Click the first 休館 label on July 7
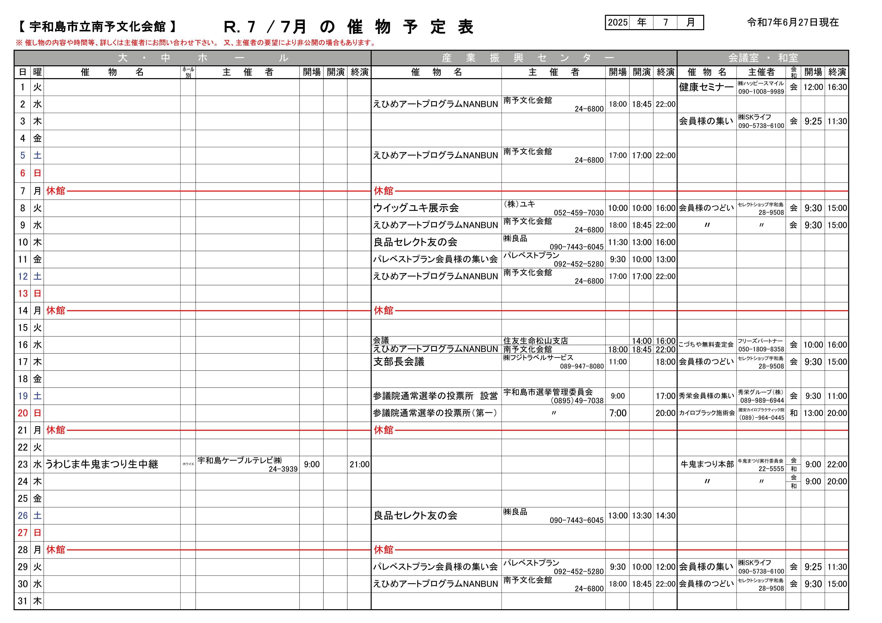The height and width of the screenshot is (623, 882). pos(56,191)
